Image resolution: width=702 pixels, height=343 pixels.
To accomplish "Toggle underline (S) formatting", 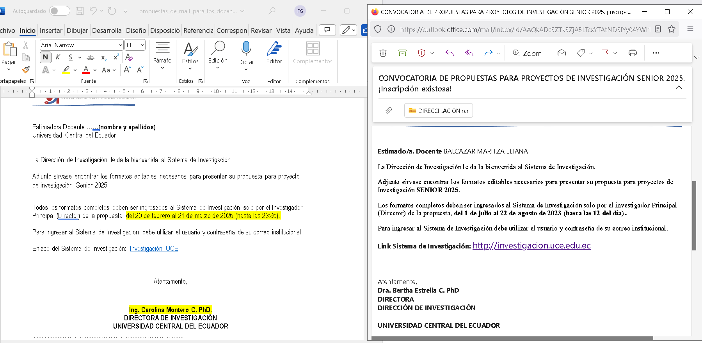I will tap(70, 57).
